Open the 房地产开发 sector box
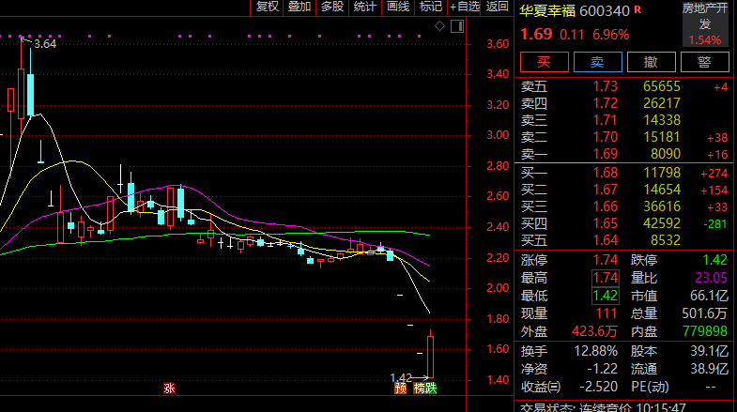The width and height of the screenshot is (737, 412). click(705, 24)
